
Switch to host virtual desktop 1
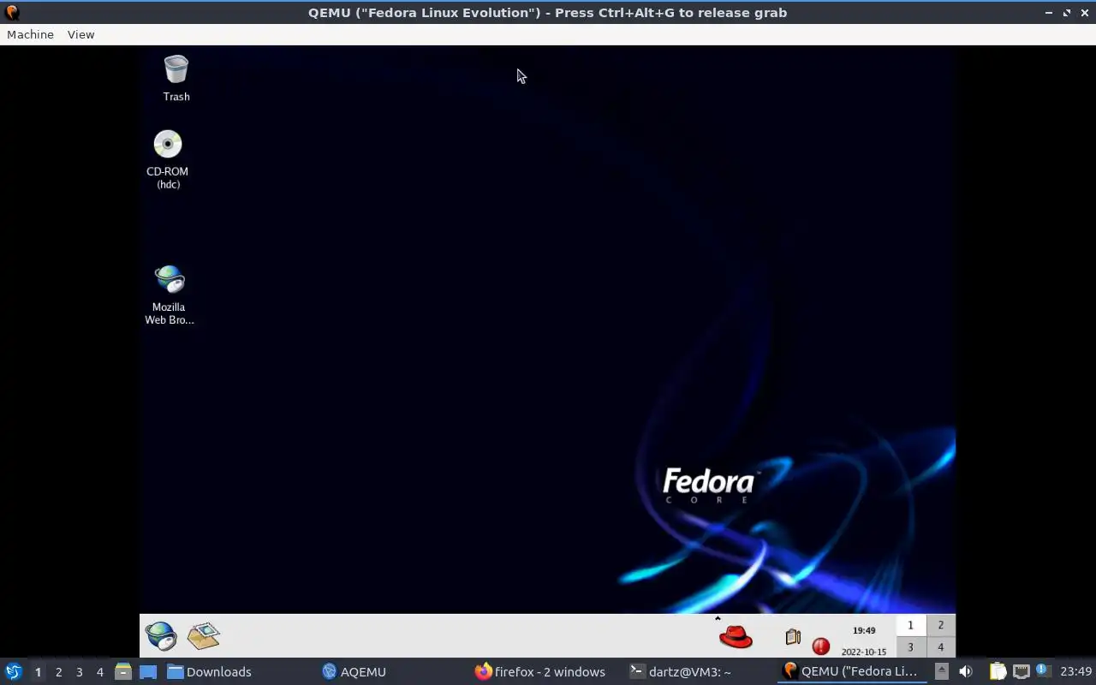coord(38,672)
